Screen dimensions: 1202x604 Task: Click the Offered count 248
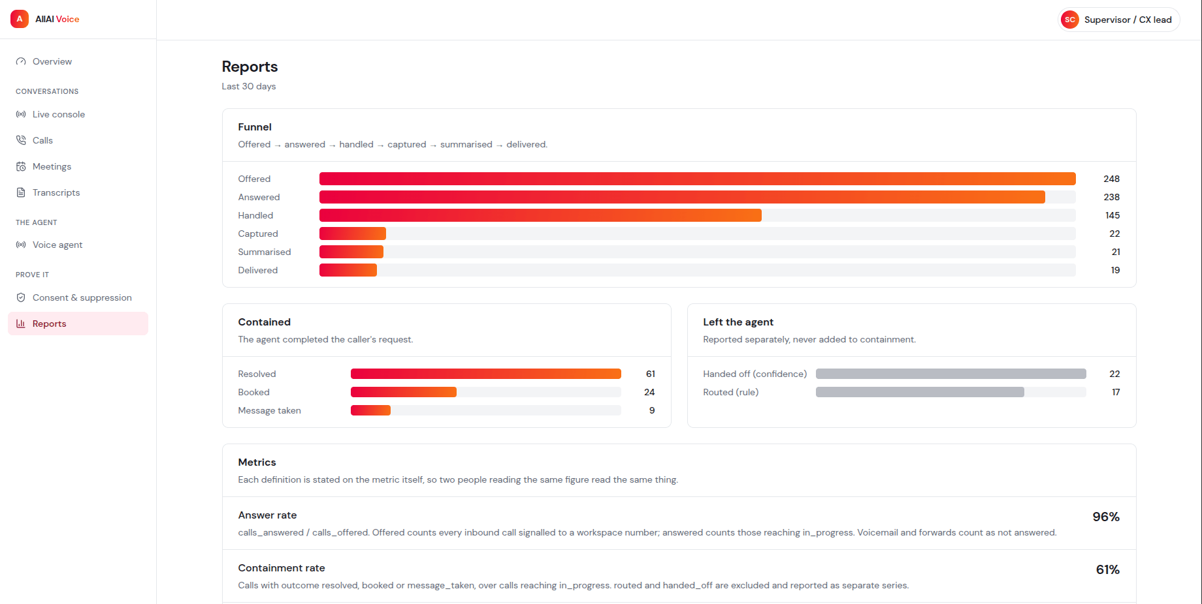[1112, 179]
